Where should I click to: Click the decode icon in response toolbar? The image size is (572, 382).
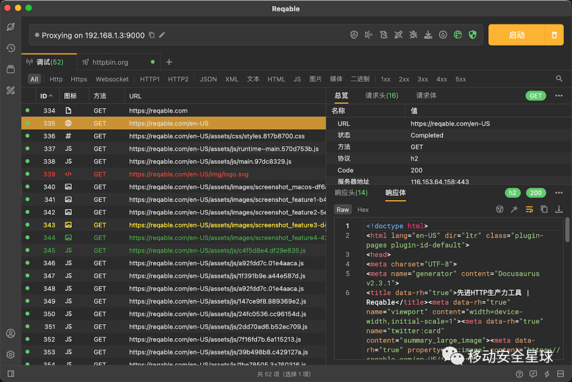click(499, 209)
